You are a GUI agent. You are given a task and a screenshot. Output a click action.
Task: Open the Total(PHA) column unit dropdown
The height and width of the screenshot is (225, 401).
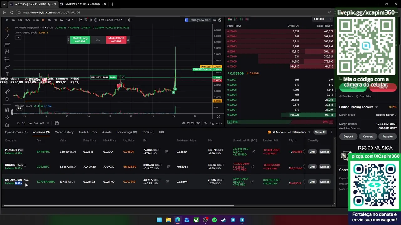coord(325,26)
